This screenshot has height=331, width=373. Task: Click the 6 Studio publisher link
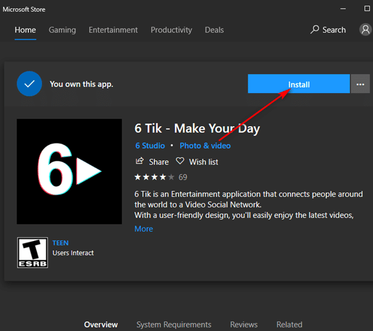click(150, 145)
